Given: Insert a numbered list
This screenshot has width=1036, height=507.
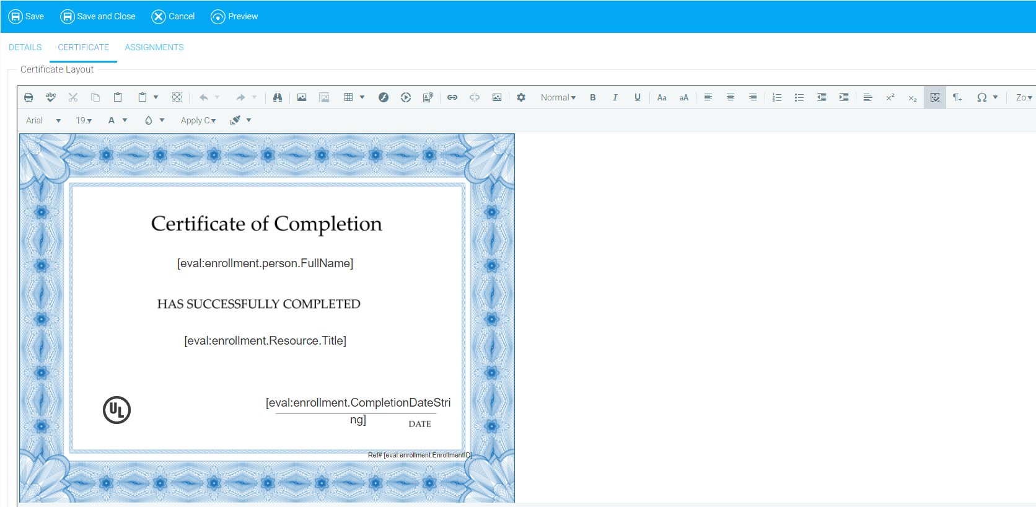Looking at the screenshot, I should pos(777,97).
